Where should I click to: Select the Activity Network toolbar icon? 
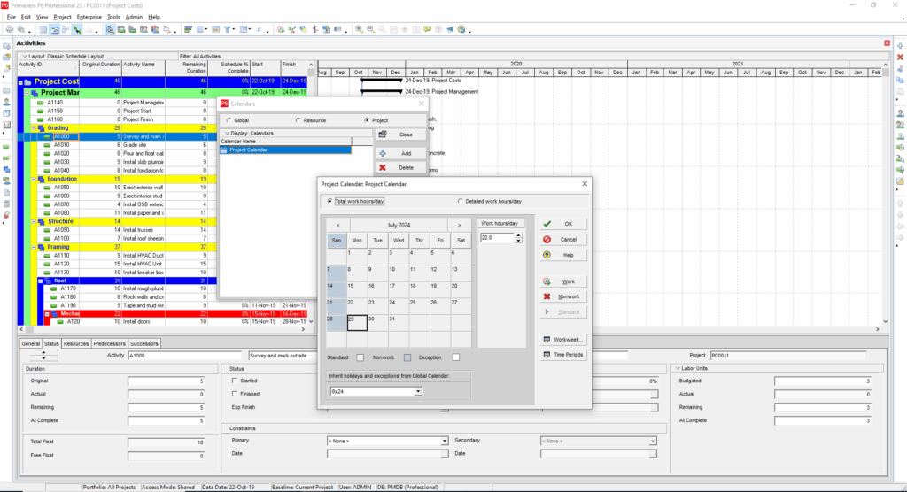pos(66,29)
